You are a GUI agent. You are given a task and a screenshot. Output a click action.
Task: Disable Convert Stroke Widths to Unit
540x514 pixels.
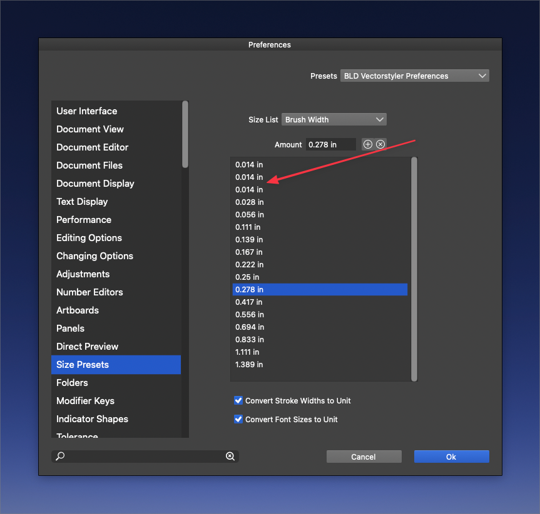[x=238, y=400]
